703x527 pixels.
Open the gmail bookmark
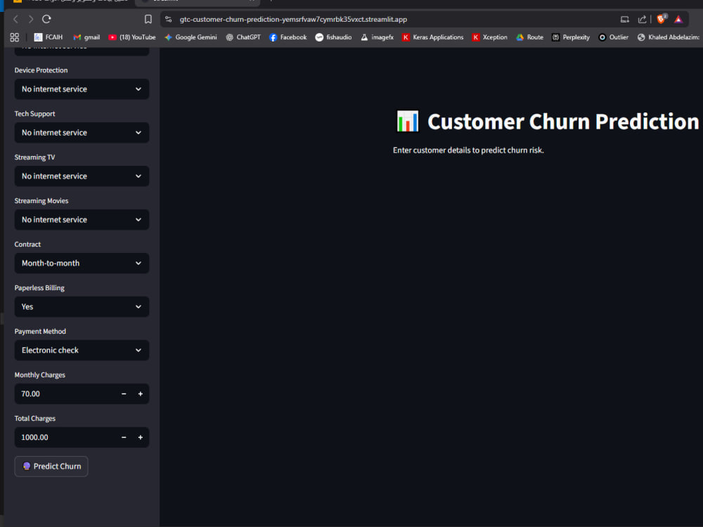86,37
